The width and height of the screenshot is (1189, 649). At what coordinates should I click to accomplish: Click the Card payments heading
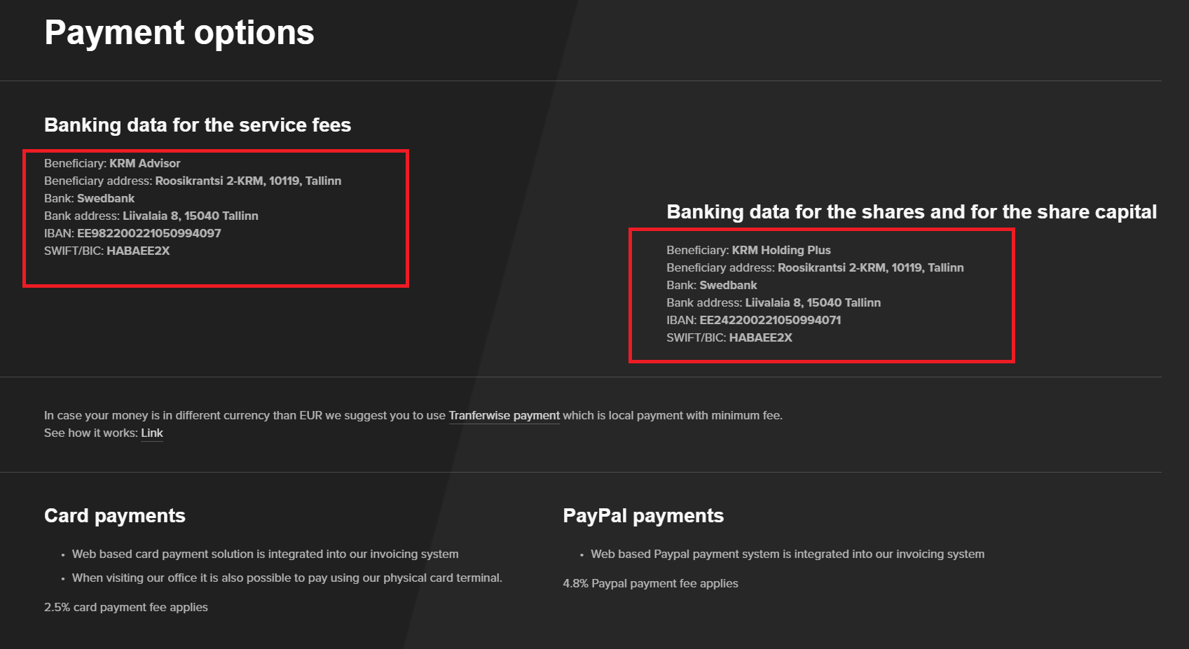pyautogui.click(x=115, y=516)
